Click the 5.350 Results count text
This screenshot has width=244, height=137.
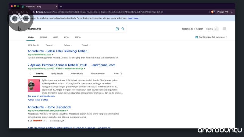[x=33, y=45]
